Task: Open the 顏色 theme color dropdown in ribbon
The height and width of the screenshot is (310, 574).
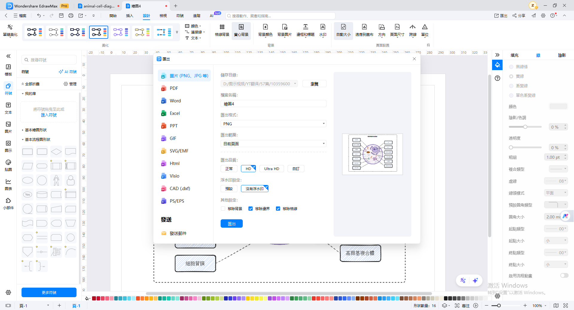Action: (x=193, y=26)
